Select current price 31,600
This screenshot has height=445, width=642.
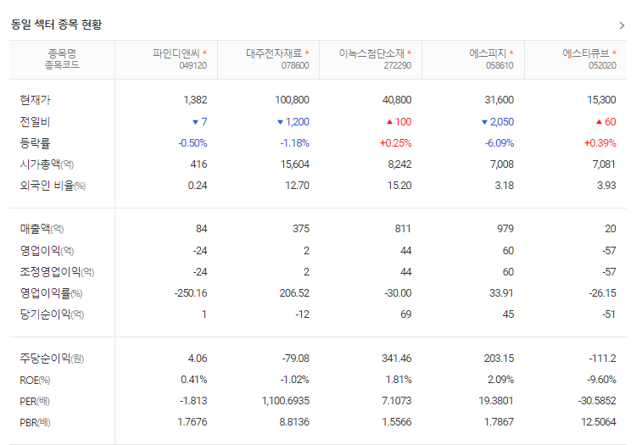tap(500, 100)
